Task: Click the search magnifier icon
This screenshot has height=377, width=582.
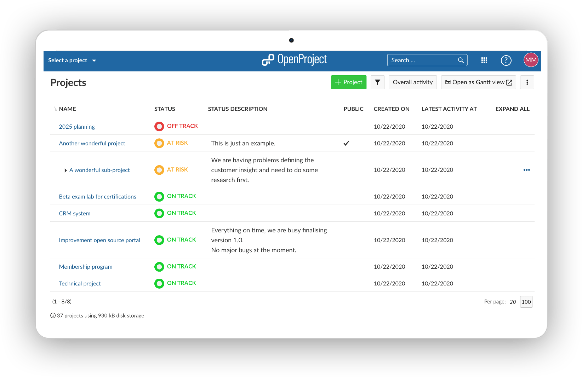Action: click(461, 60)
